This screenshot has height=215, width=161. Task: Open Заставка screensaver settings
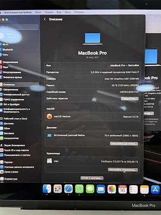pyautogui.click(x=7, y=133)
